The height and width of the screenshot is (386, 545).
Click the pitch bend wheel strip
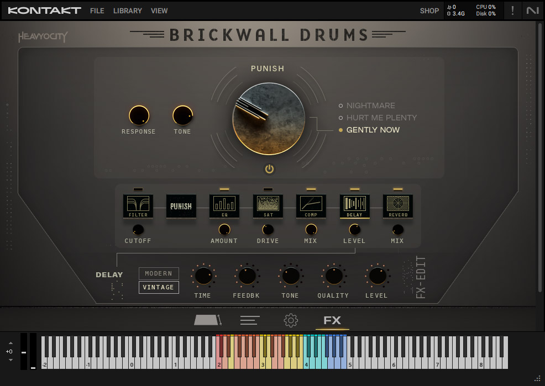pos(24,351)
